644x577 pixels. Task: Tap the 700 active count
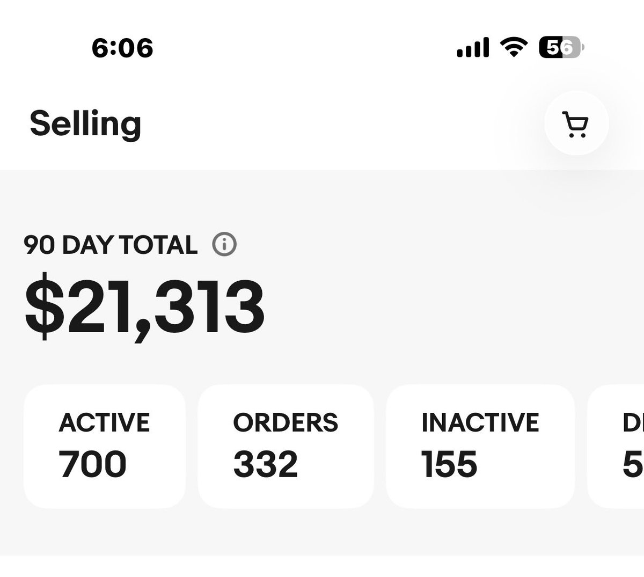click(92, 464)
